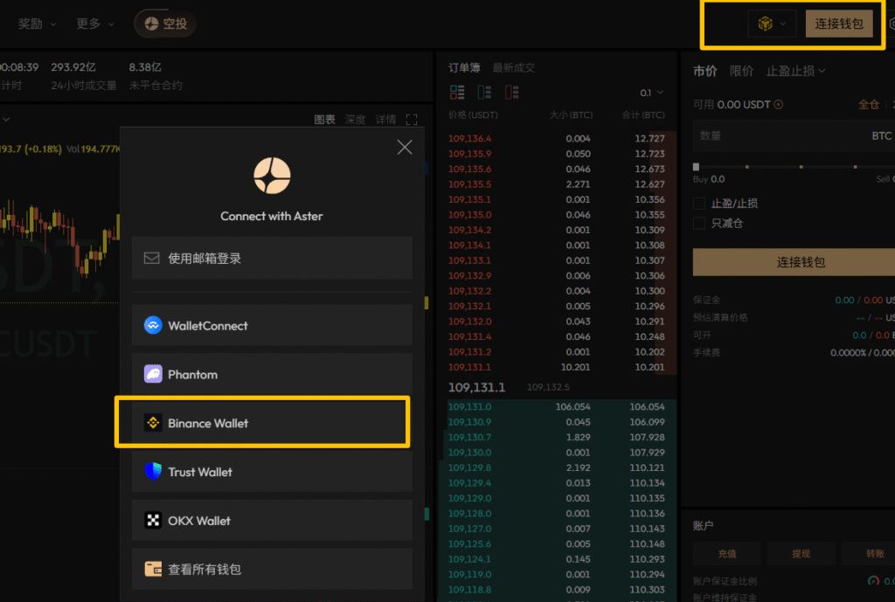Connect using Binance Wallet

(272, 424)
